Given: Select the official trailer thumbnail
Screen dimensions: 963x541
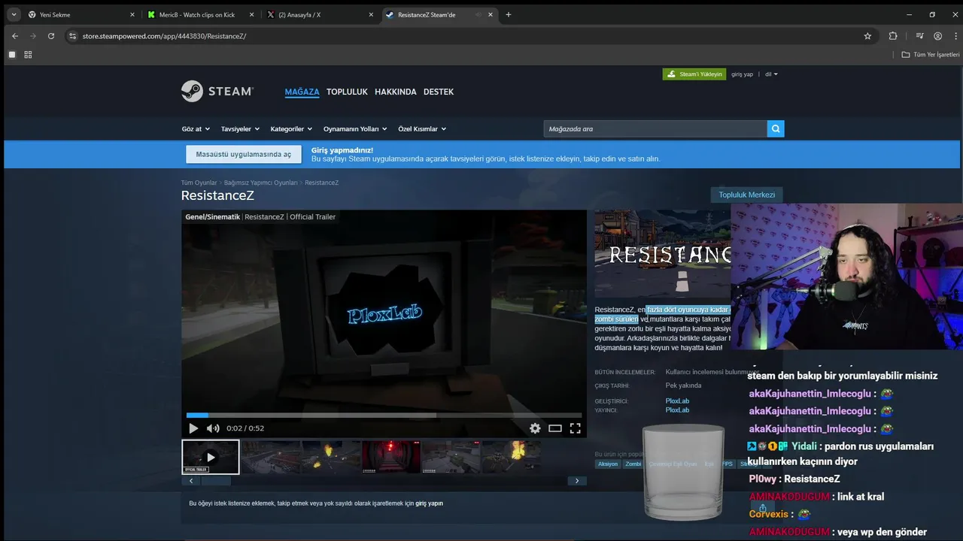Looking at the screenshot, I should pyautogui.click(x=211, y=457).
